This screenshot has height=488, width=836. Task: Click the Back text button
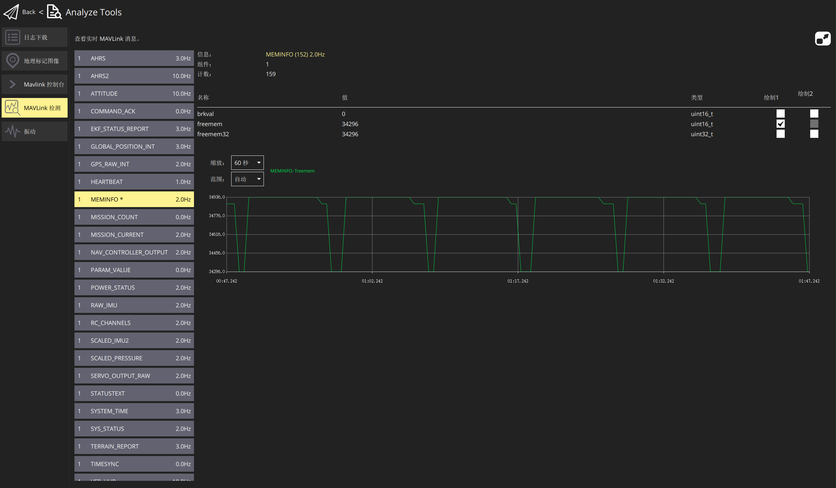[28, 12]
